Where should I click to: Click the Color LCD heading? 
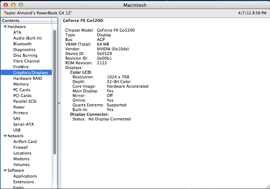click(81, 72)
